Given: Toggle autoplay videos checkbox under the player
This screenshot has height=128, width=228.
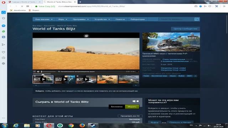Looking at the screenshot, I should pyautogui.click(x=59, y=71).
